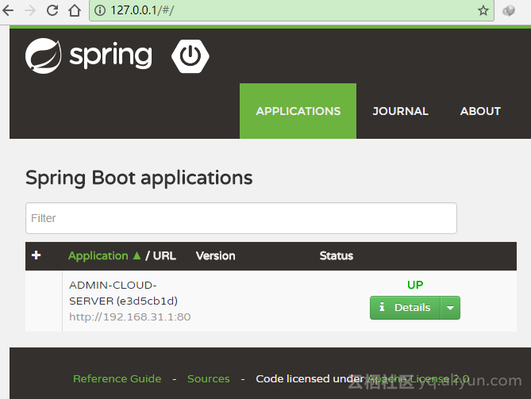The height and width of the screenshot is (399, 531).
Task: Sort by the Application column header
Action: 98,256
